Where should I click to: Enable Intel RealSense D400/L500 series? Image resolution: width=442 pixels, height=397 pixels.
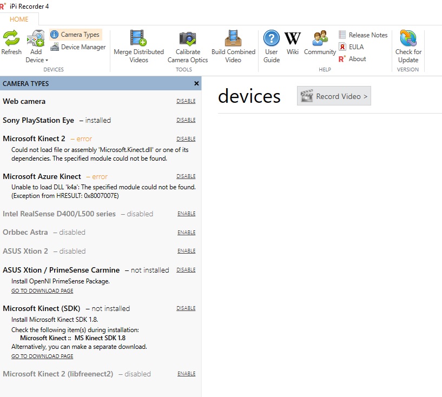[x=186, y=214]
